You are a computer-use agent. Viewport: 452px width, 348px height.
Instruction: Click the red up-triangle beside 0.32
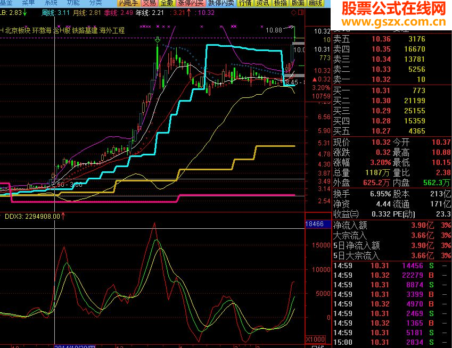point(315,79)
